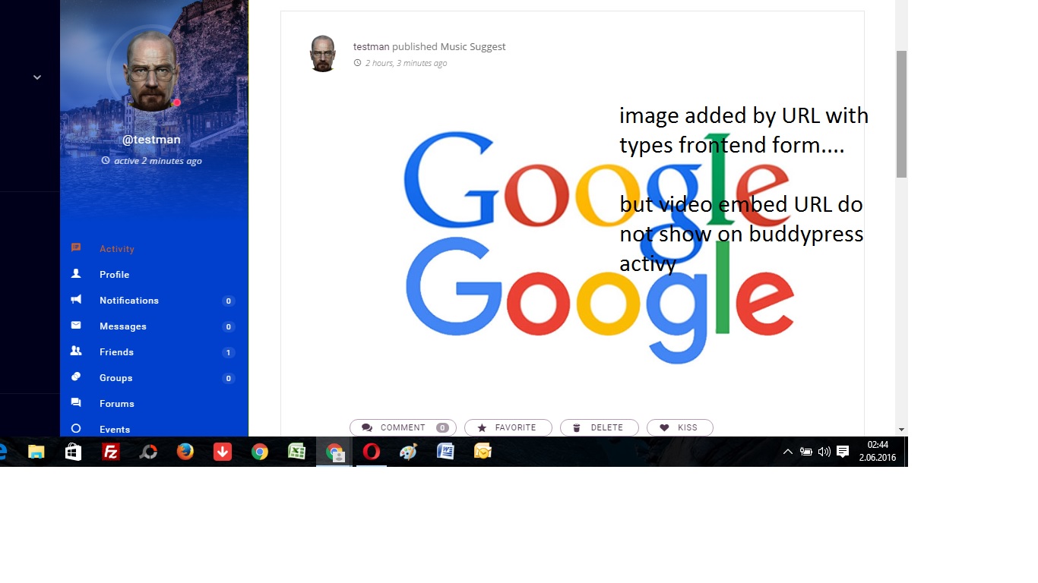Click the Forums chat bubbles icon
The height and width of the screenshot is (583, 1038).
point(76,403)
